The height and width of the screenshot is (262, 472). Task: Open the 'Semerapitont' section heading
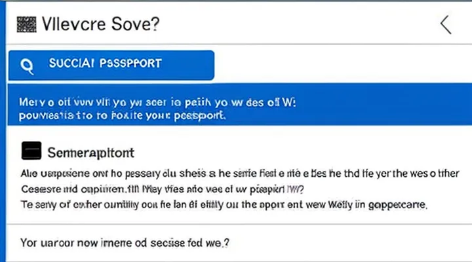coord(91,153)
